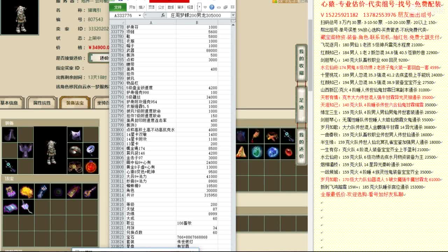The height and width of the screenshot is (252, 448).
Task: Select column B header in spreadsheet
Action: coord(197,22)
